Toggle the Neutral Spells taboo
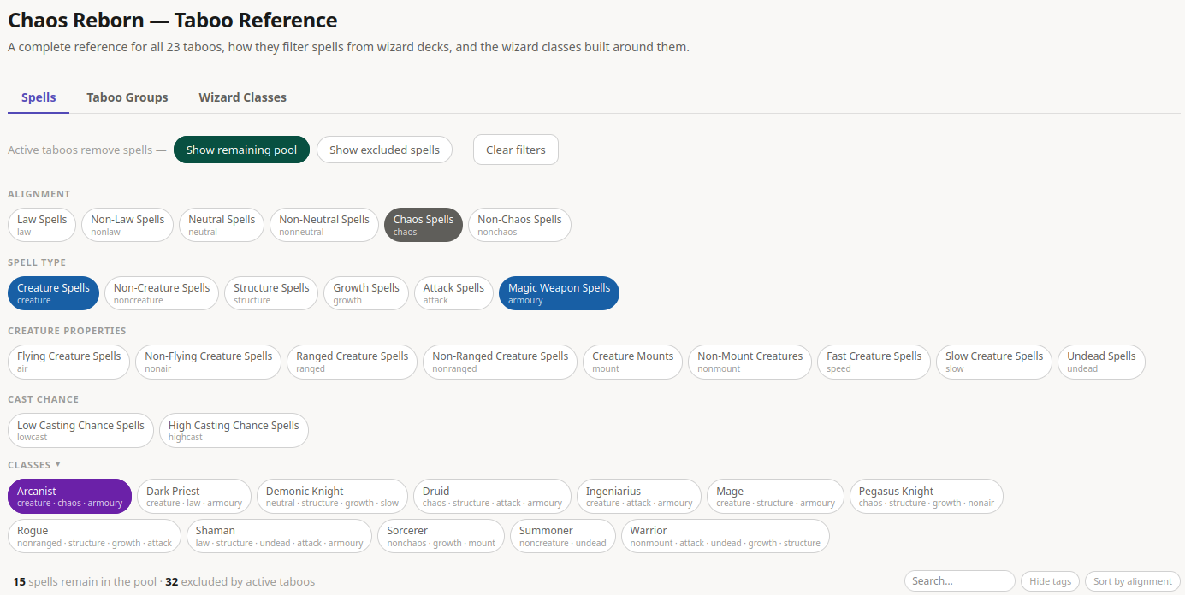Screen dimensions: 1185x595 (222, 225)
